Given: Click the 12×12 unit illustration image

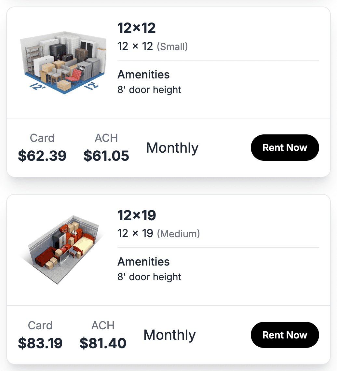Looking at the screenshot, I should pos(63,62).
